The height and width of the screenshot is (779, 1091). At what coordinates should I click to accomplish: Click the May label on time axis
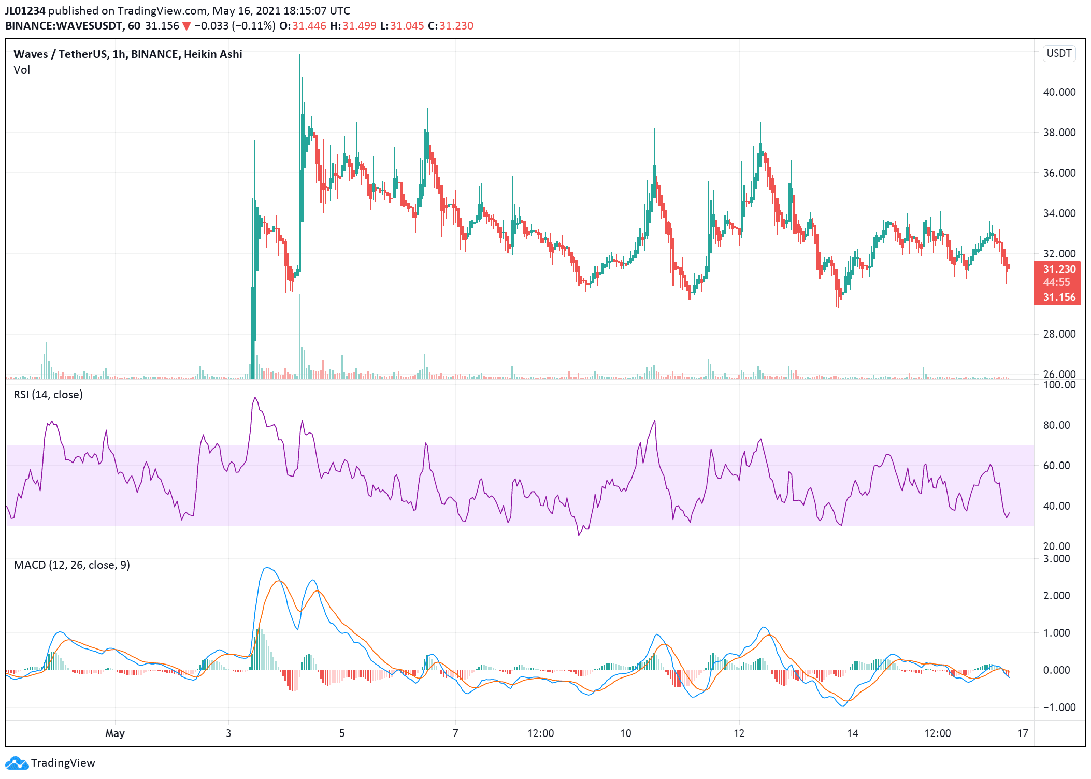click(x=114, y=733)
